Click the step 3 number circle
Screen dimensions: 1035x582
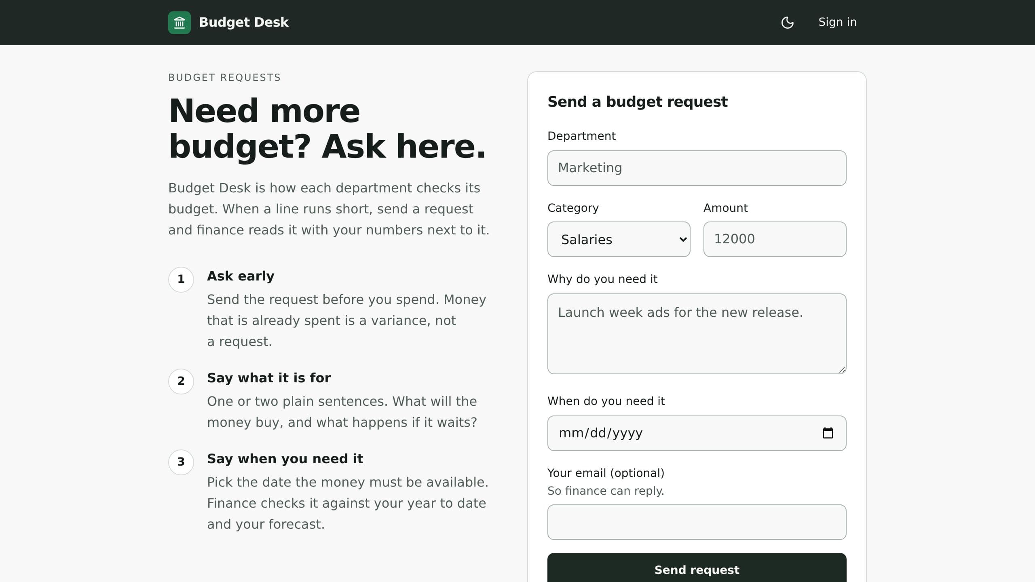click(x=181, y=462)
